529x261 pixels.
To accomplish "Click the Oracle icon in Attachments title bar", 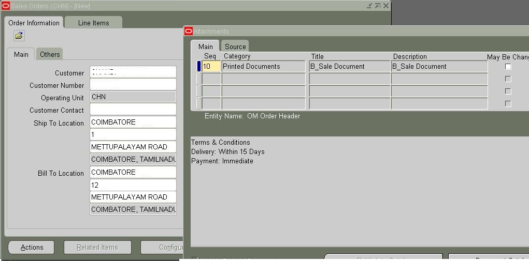I will click(189, 32).
